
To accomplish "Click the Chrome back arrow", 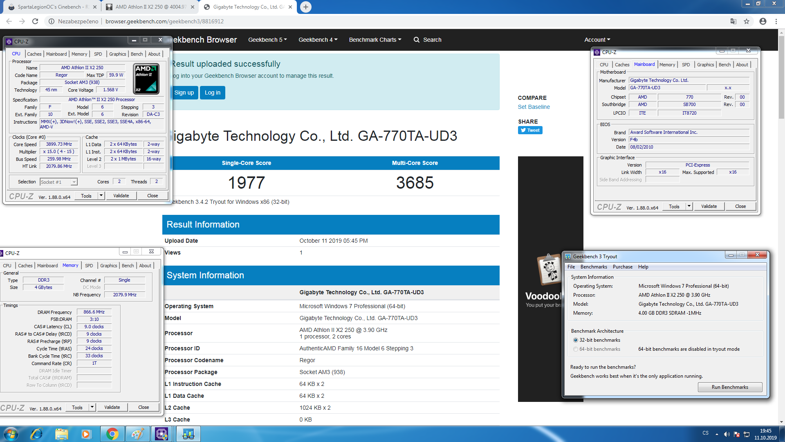I will 9,21.
